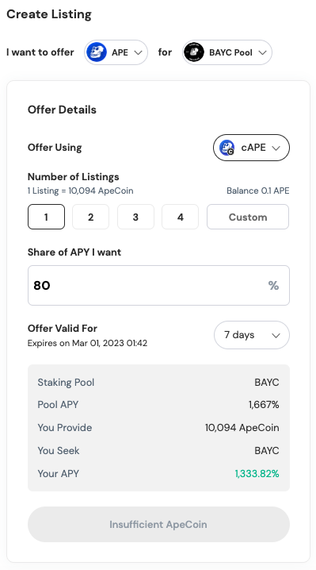Click the Pool APY 1,667% value
This screenshot has height=570, width=316.
[x=264, y=405]
